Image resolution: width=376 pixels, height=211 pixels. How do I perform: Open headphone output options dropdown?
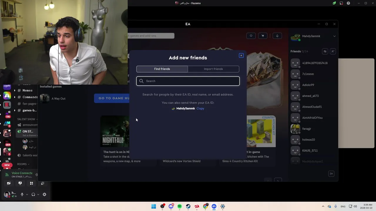[x=38, y=194]
